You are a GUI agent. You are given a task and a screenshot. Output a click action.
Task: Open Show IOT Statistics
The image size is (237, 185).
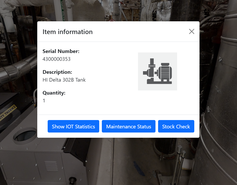point(73,127)
